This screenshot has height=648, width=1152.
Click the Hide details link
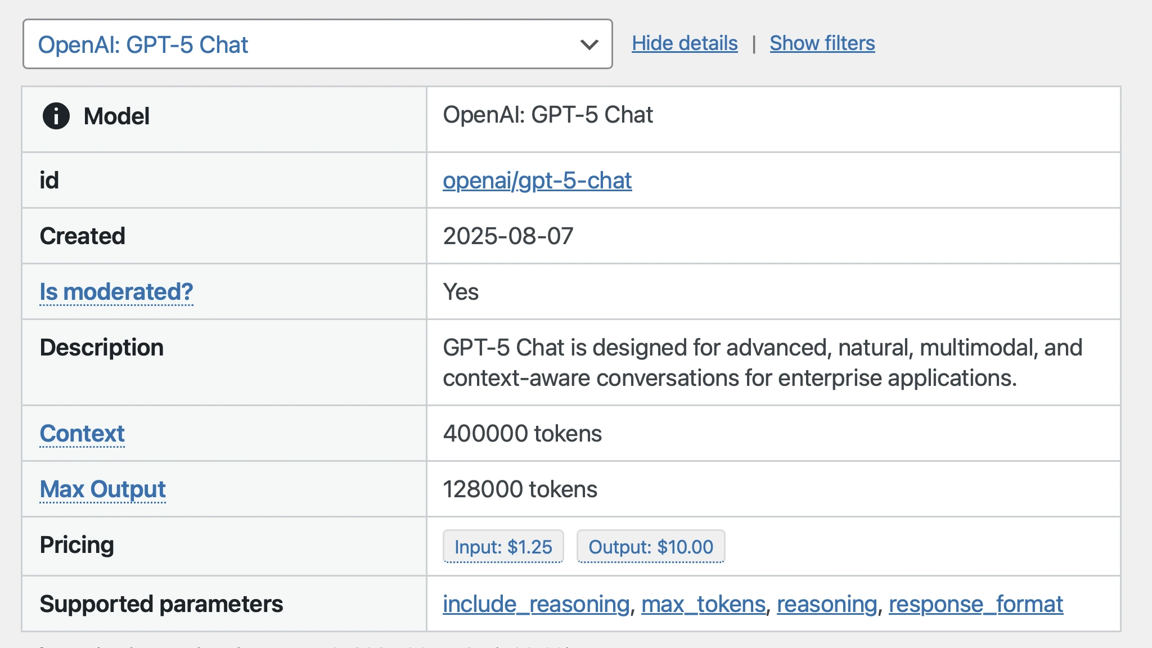[684, 43]
